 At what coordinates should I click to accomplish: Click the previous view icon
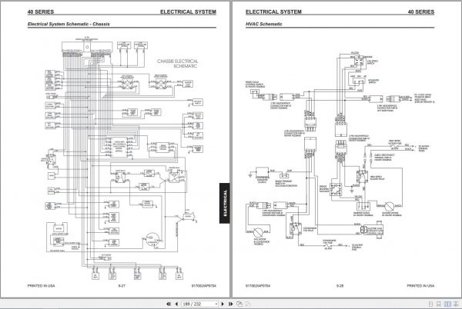[x=239, y=304]
